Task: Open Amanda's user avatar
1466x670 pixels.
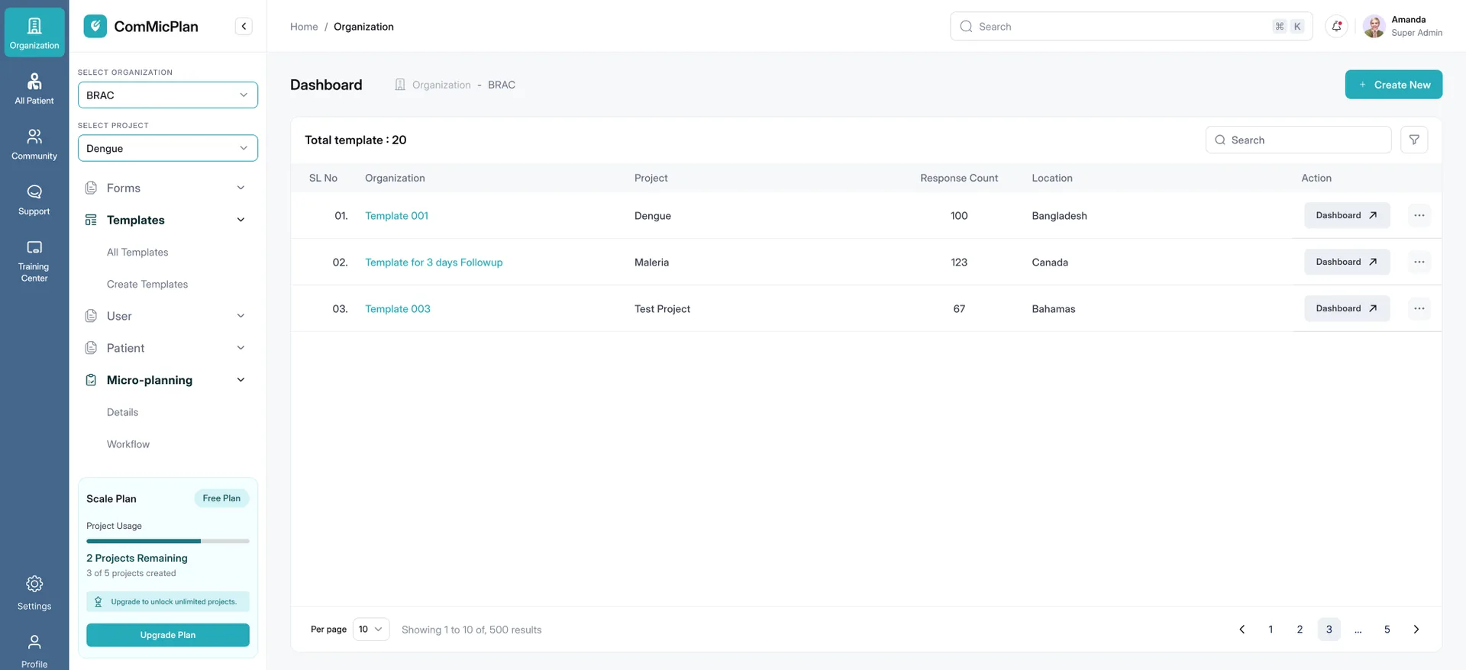Action: click(x=1374, y=27)
